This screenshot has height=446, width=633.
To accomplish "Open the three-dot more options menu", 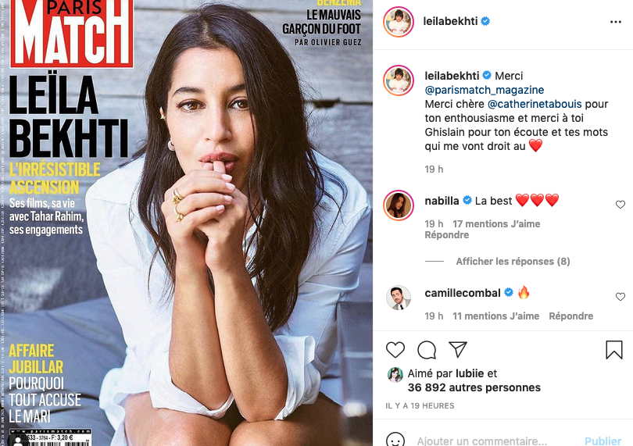I will [616, 22].
